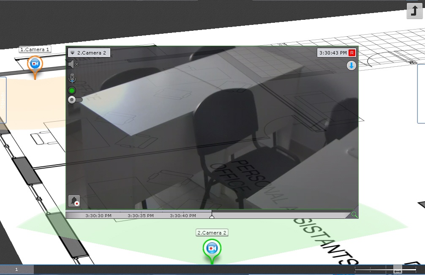Click the red R recording indicator
Viewport: 425px width, 275px height.
(352, 53)
